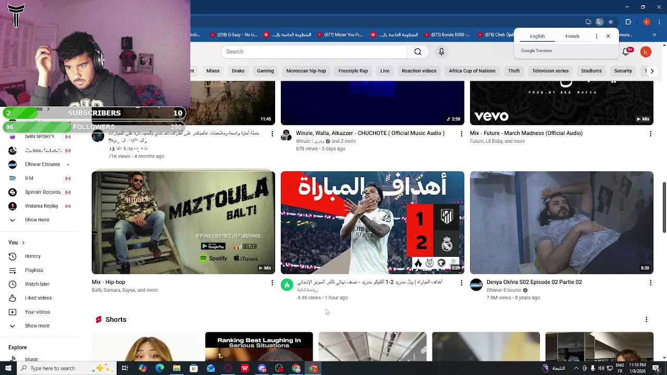Open File Explorer from taskbar
Viewport: 667px width, 375px height.
pos(177,368)
